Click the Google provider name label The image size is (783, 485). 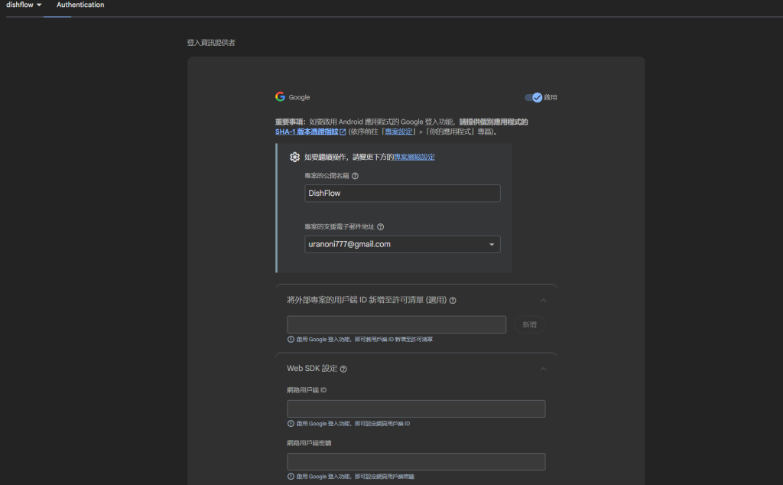pyautogui.click(x=299, y=97)
